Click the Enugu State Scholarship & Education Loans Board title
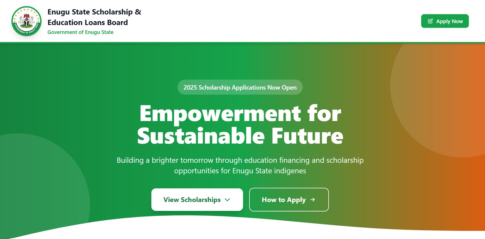The width and height of the screenshot is (485, 239). 95,17
